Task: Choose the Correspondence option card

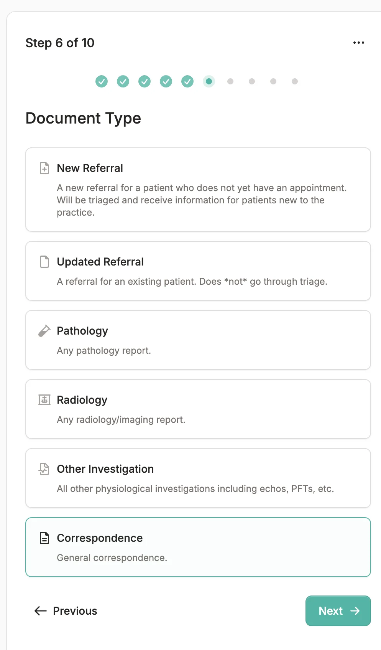Action: click(x=198, y=547)
